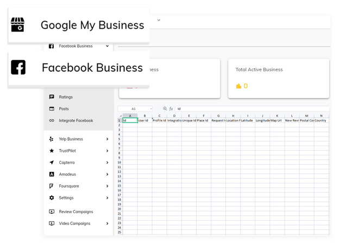This screenshot has height=245, width=339.
Task: Select column A header
Action: 130,116
